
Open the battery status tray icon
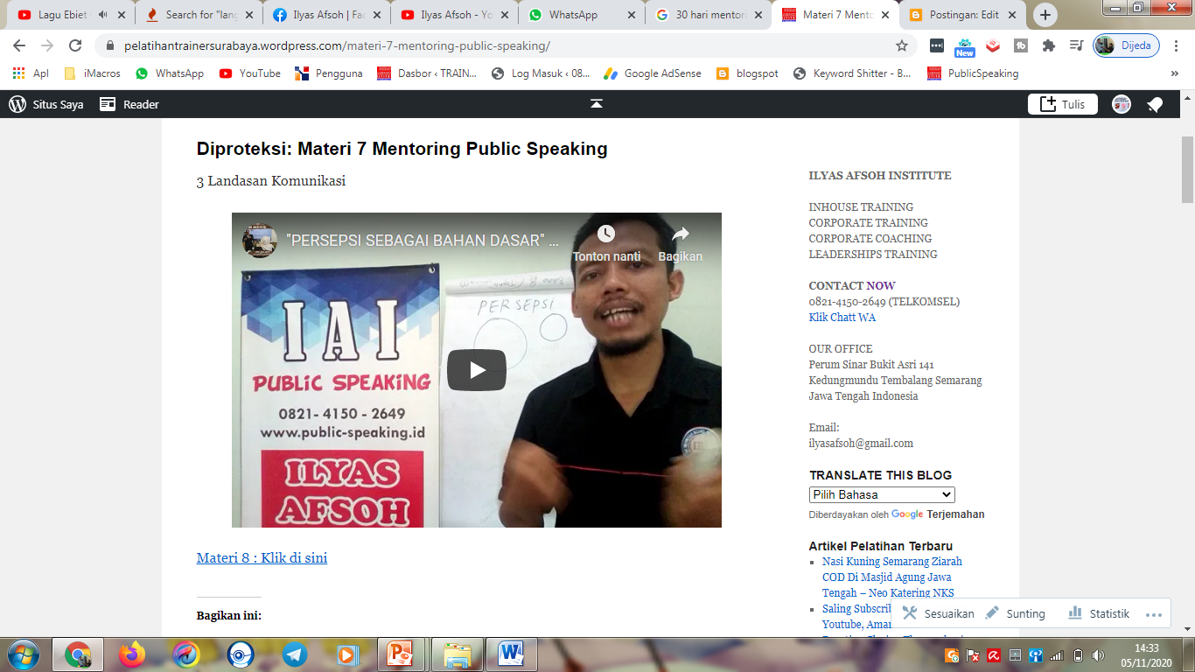pos(1078,655)
